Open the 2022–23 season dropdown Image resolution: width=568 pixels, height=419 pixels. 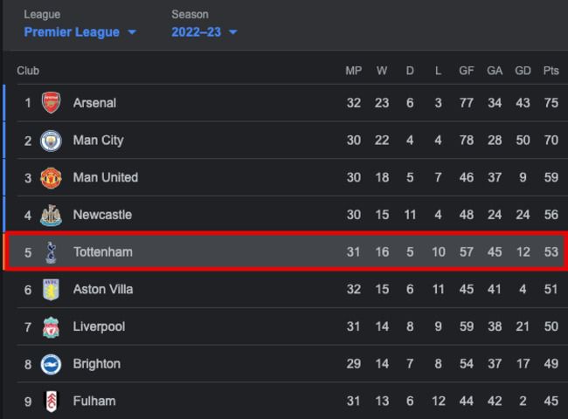[204, 32]
